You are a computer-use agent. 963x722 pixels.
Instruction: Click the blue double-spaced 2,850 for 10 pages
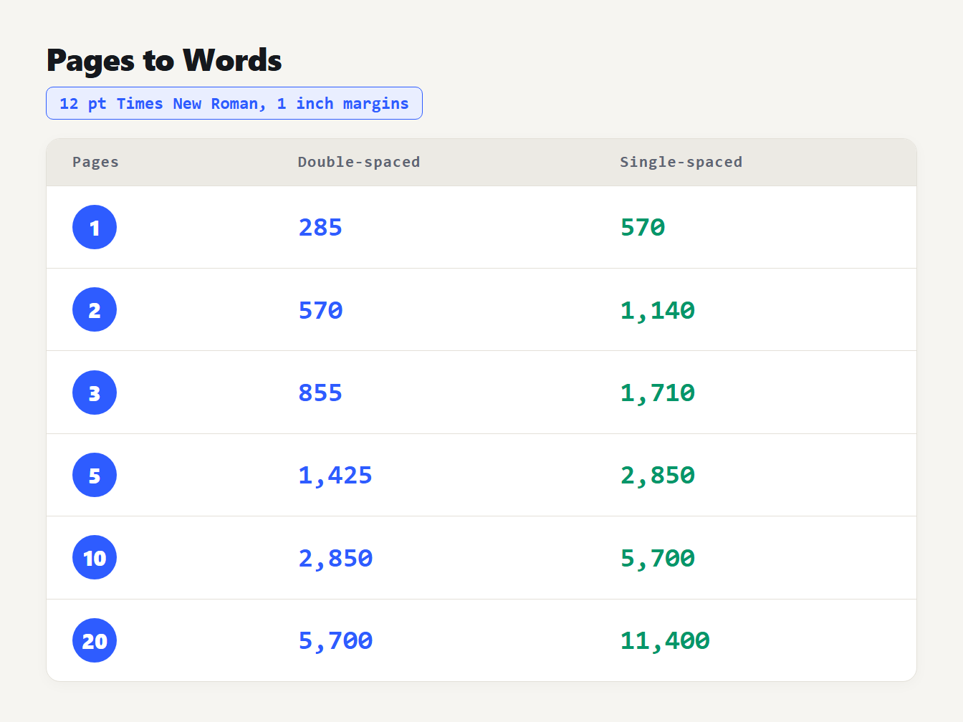click(x=335, y=558)
